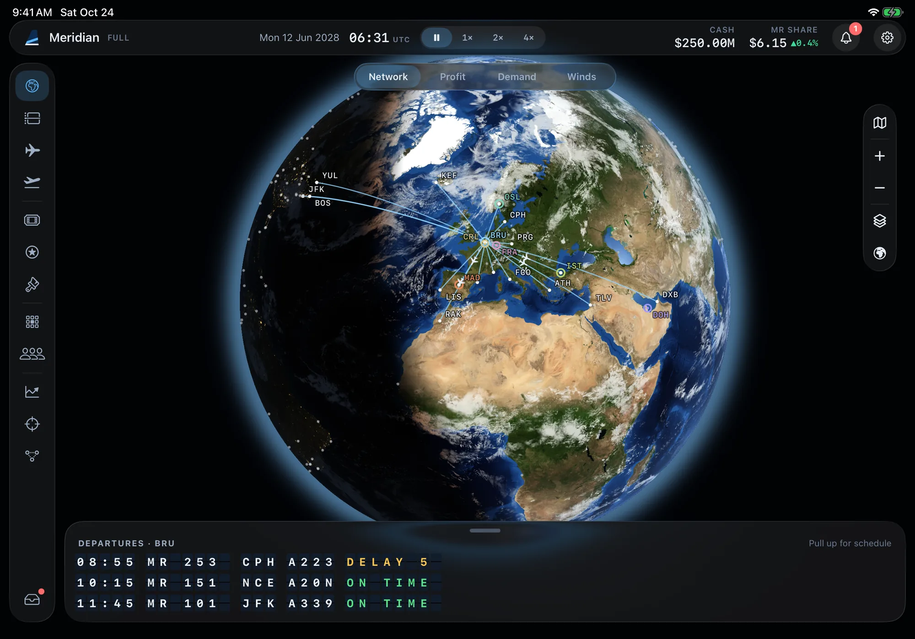Select the MR 151 NCE departure row
915x639 pixels.
tap(258, 583)
